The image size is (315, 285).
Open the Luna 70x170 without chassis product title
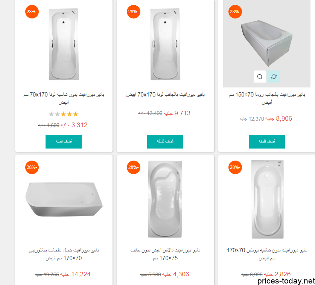point(64,98)
